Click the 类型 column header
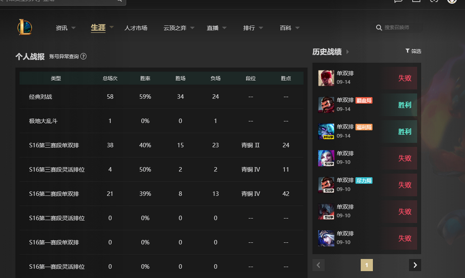 click(56, 78)
